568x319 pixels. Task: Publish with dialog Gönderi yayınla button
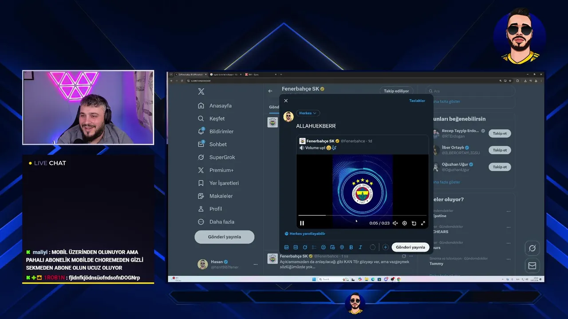point(410,247)
